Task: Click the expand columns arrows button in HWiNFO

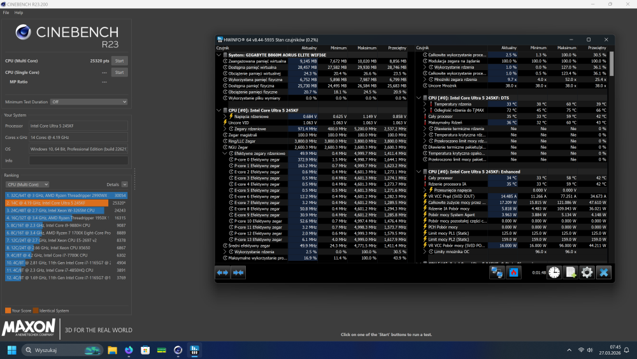Action: pyautogui.click(x=222, y=272)
